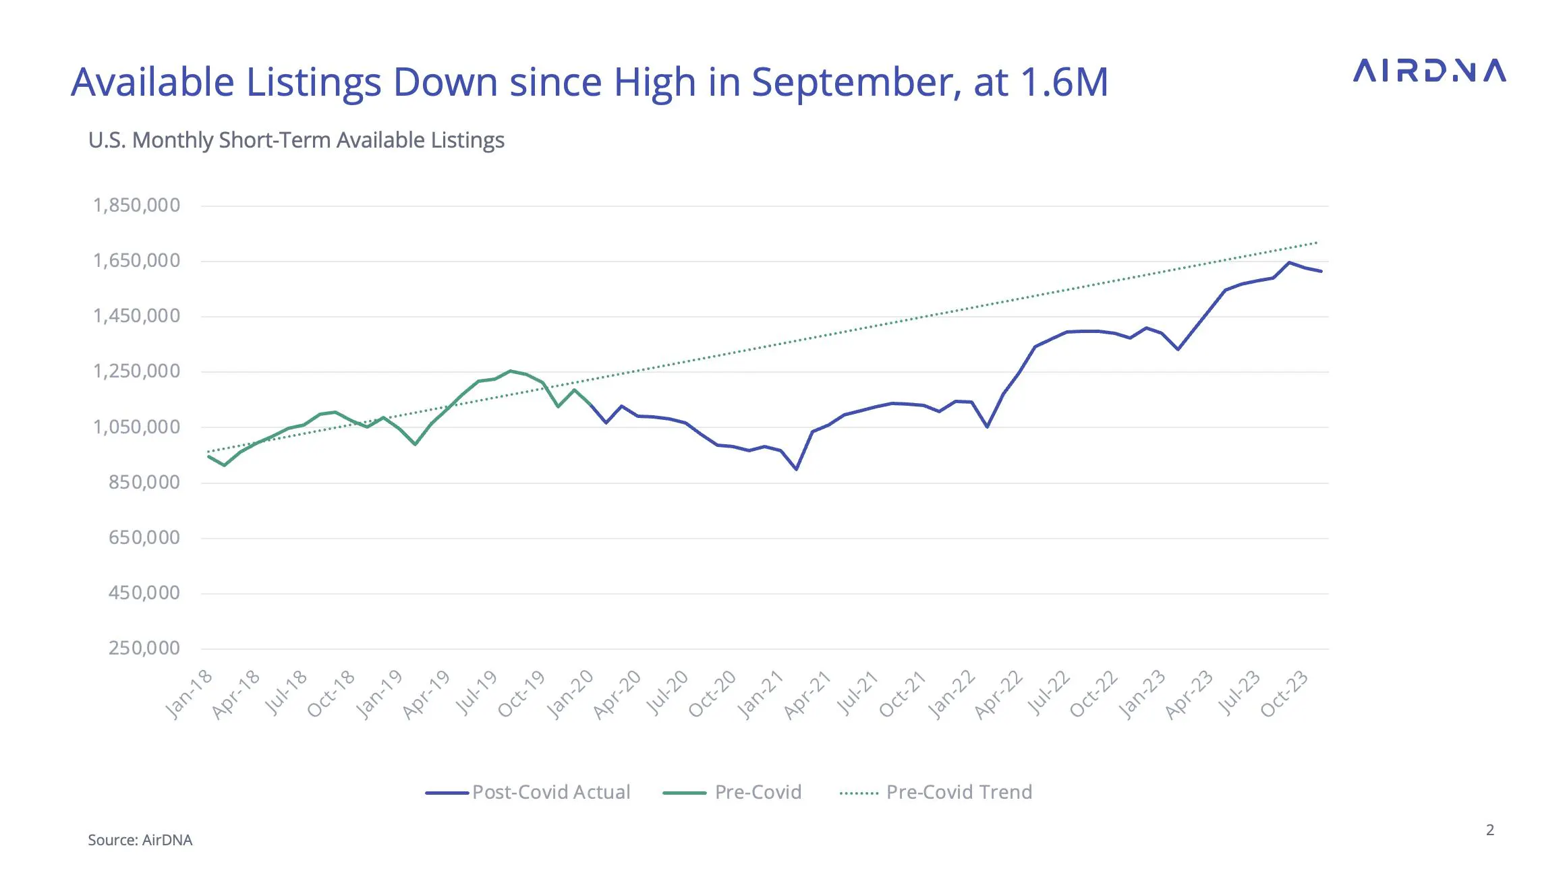Click the slide title about Available Listings

coord(590,83)
